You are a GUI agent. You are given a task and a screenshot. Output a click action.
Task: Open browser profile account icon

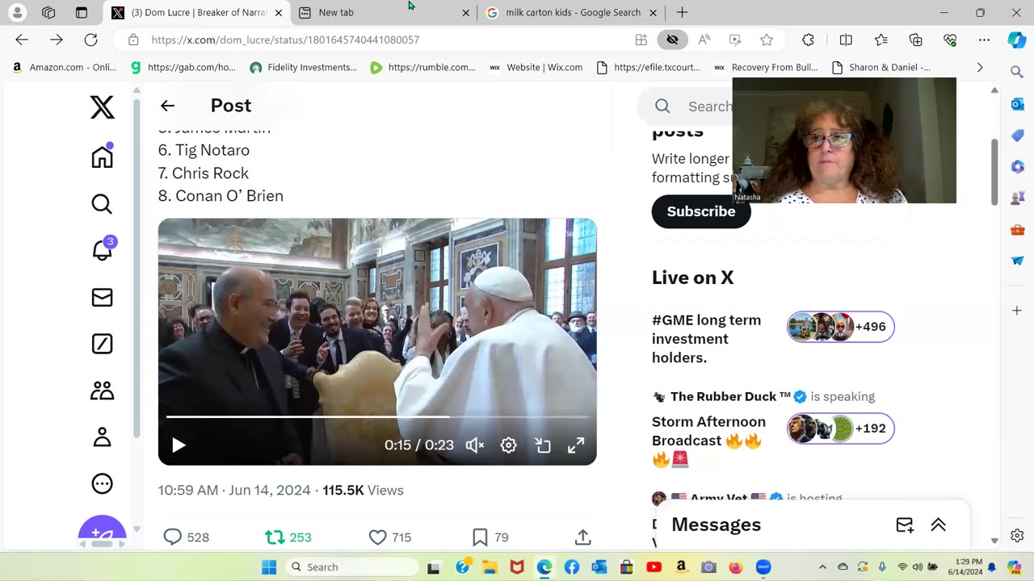click(x=17, y=12)
